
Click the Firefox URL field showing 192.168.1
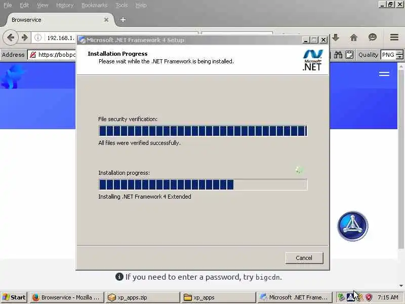point(61,38)
